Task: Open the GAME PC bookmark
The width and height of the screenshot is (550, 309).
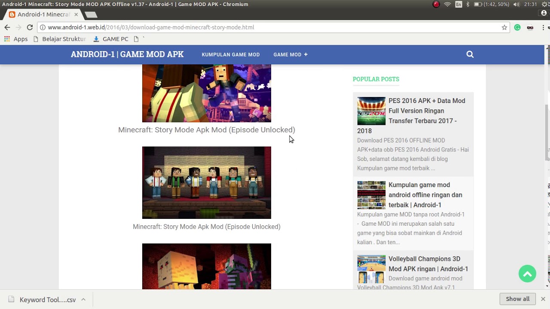Action: tap(111, 39)
